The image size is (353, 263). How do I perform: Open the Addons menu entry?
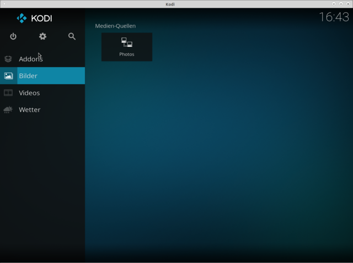click(x=42, y=59)
